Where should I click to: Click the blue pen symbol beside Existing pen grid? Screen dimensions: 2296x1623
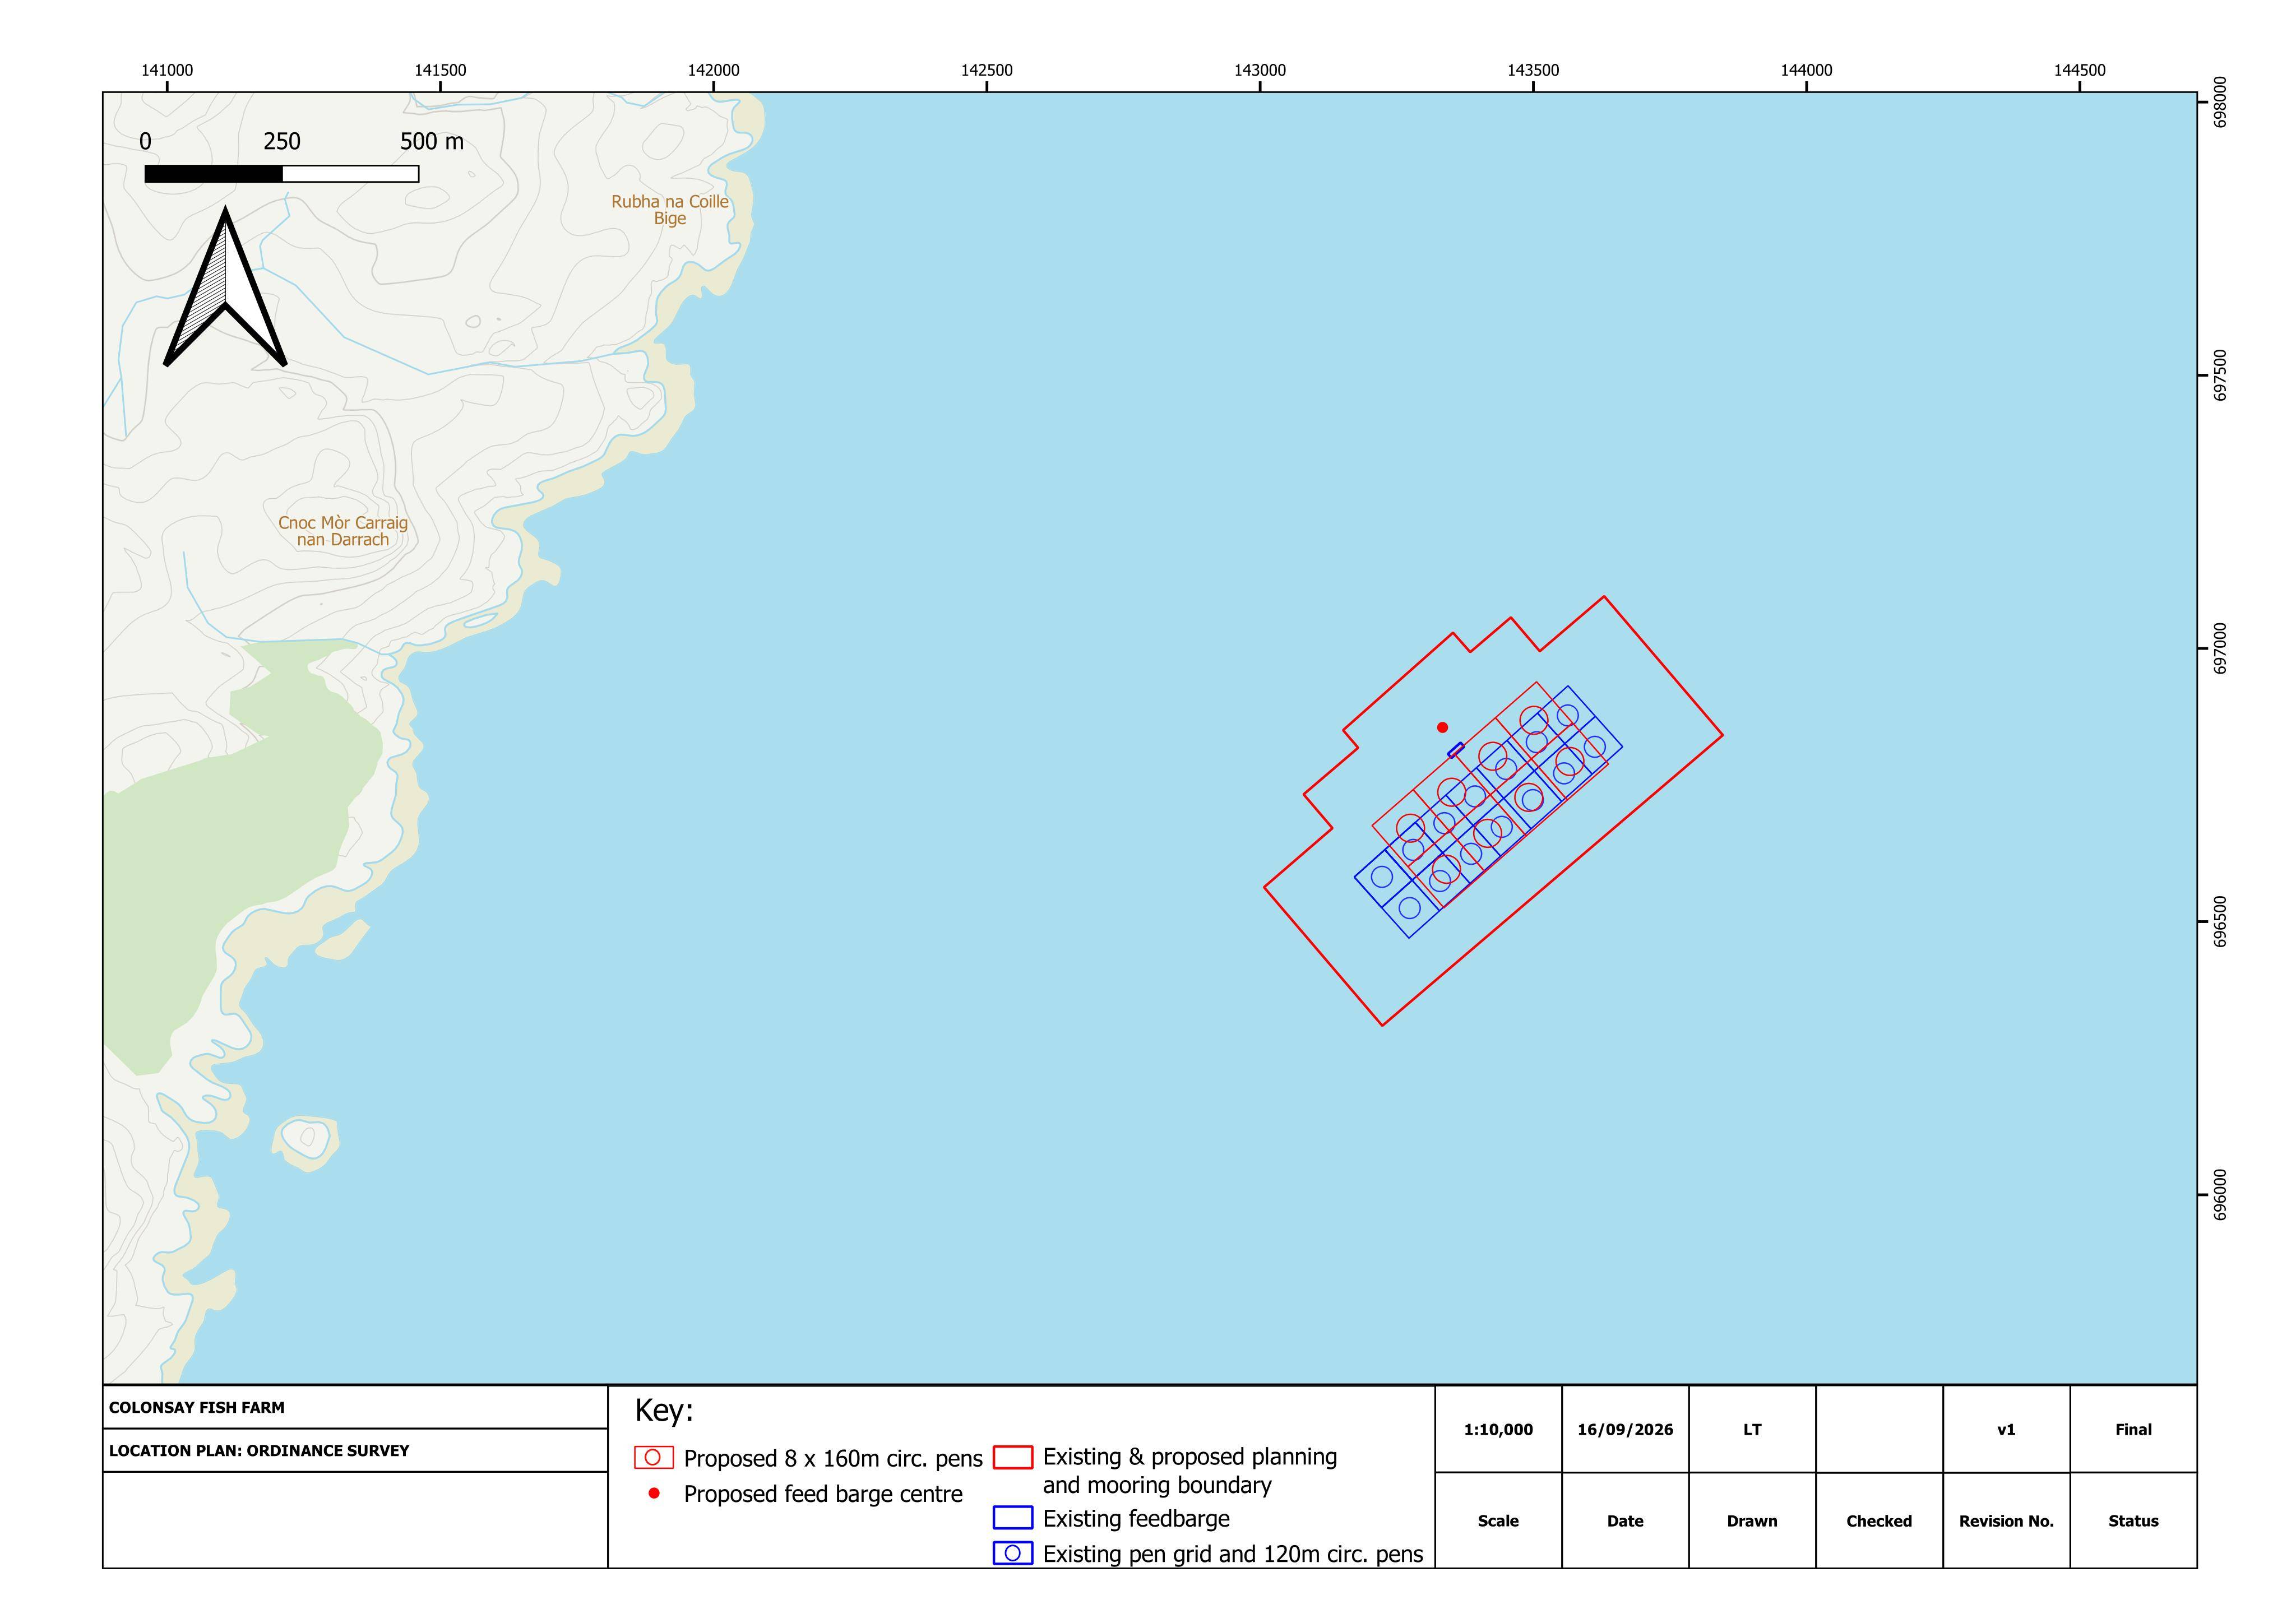point(1013,1553)
